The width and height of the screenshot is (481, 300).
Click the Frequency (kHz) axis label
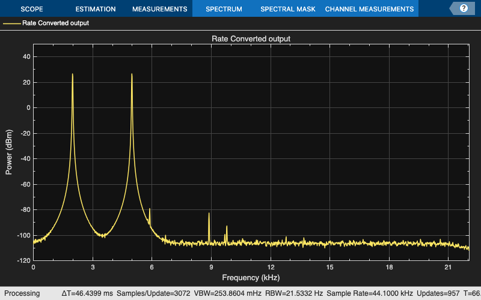[251, 278]
